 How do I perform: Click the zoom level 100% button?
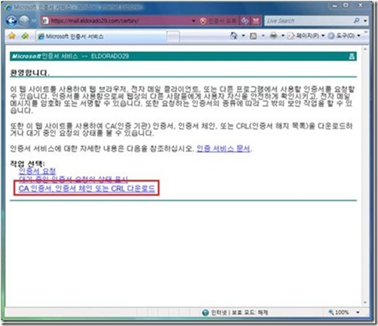(339, 313)
